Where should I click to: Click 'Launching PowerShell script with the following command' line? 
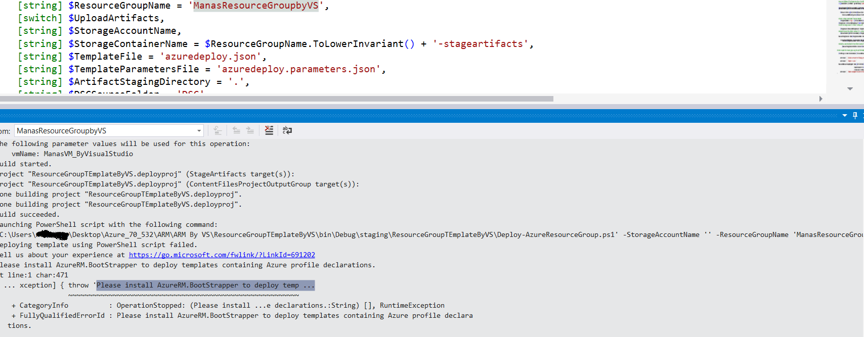109,225
